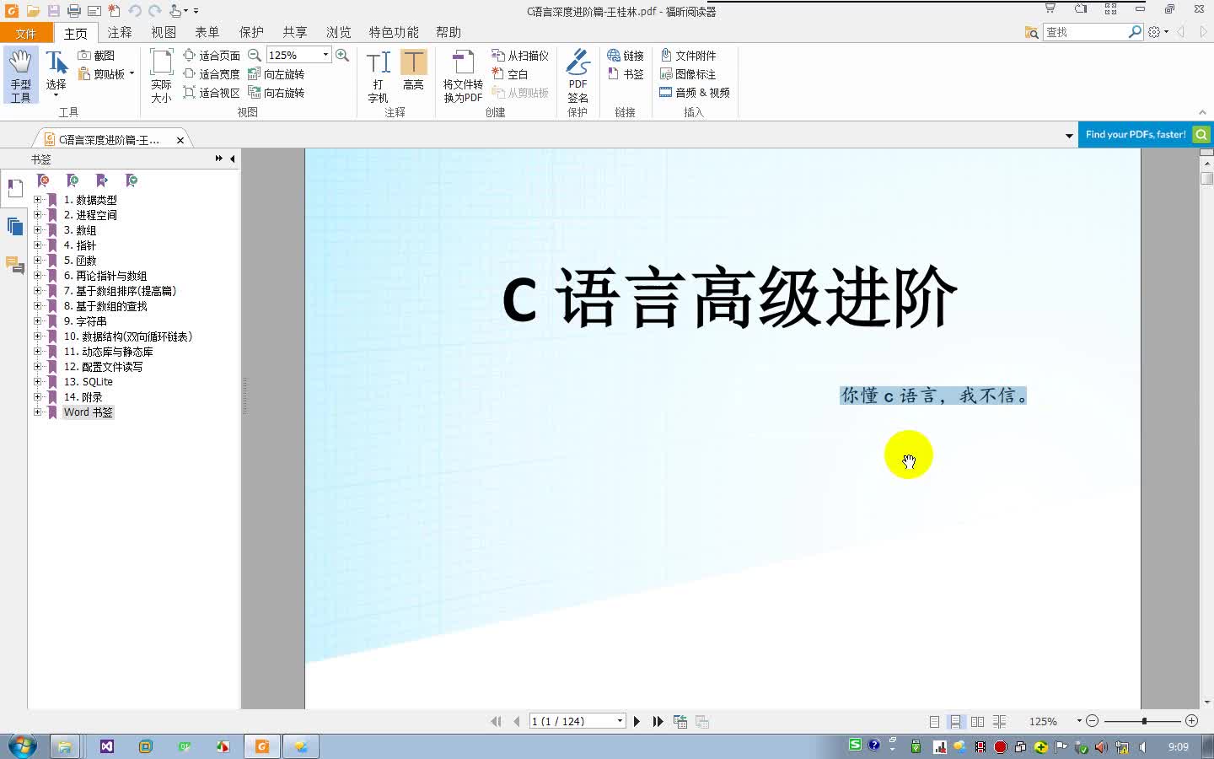Enable single page view mode

tap(934, 722)
